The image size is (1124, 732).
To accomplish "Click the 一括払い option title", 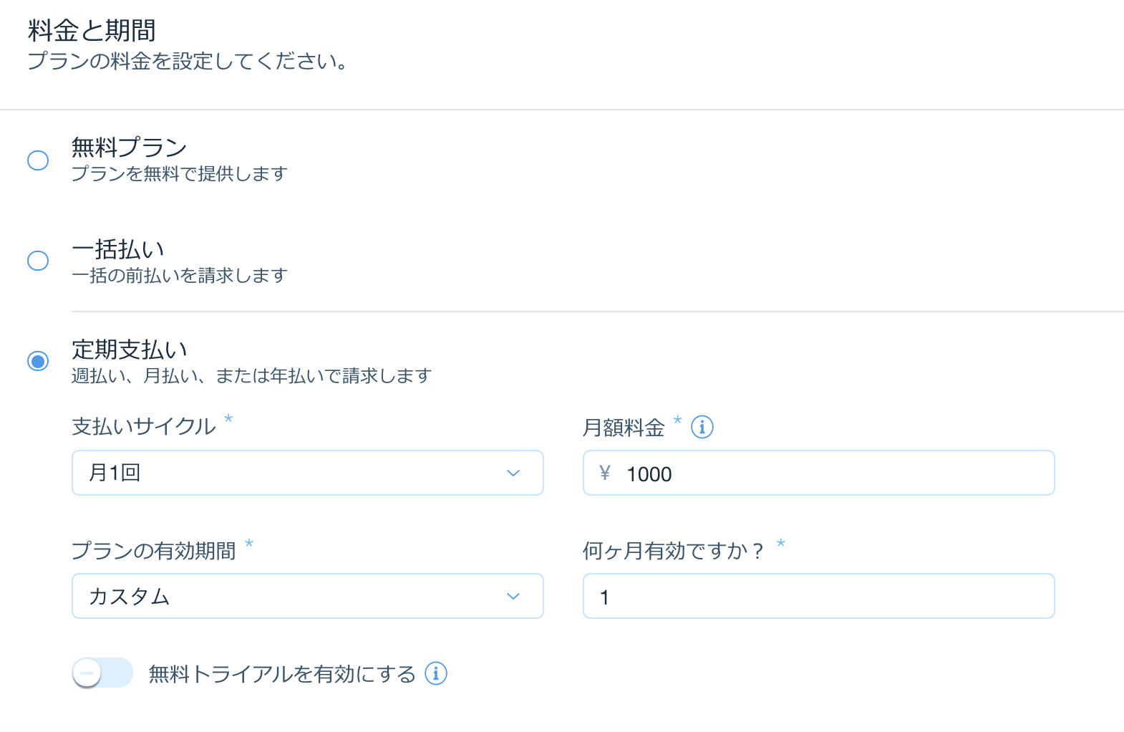I will (118, 249).
